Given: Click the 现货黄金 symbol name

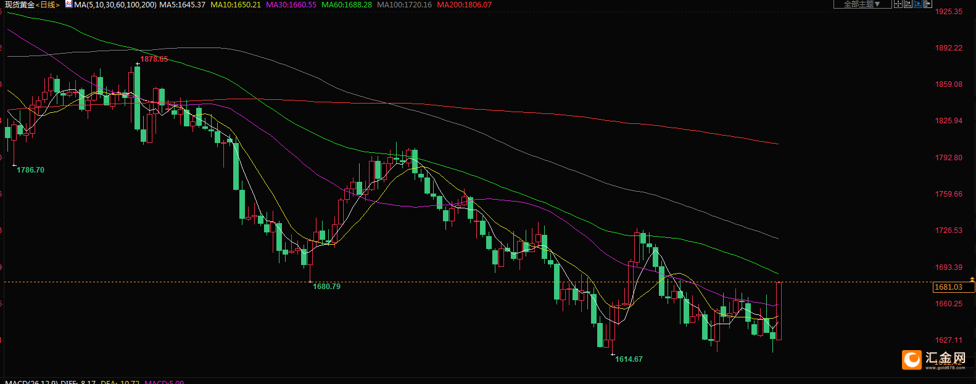Looking at the screenshot, I should tap(20, 4).
